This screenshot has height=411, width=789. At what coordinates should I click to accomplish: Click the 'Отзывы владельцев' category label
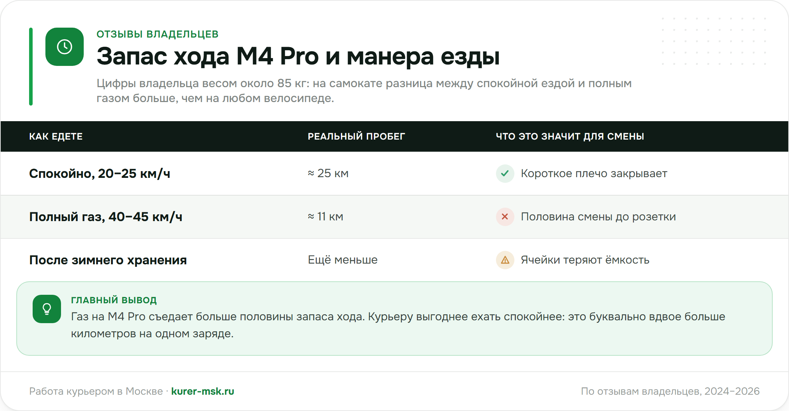[158, 34]
